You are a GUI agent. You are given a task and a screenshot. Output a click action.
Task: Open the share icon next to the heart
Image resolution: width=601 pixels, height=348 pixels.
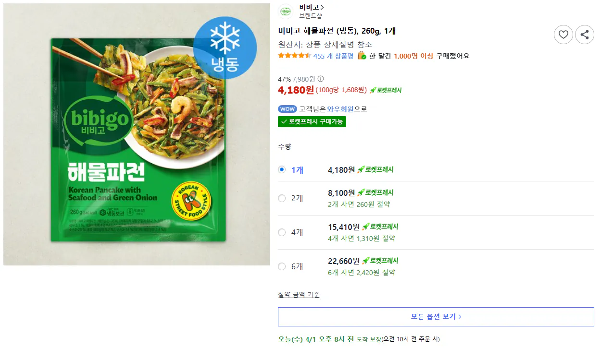584,35
